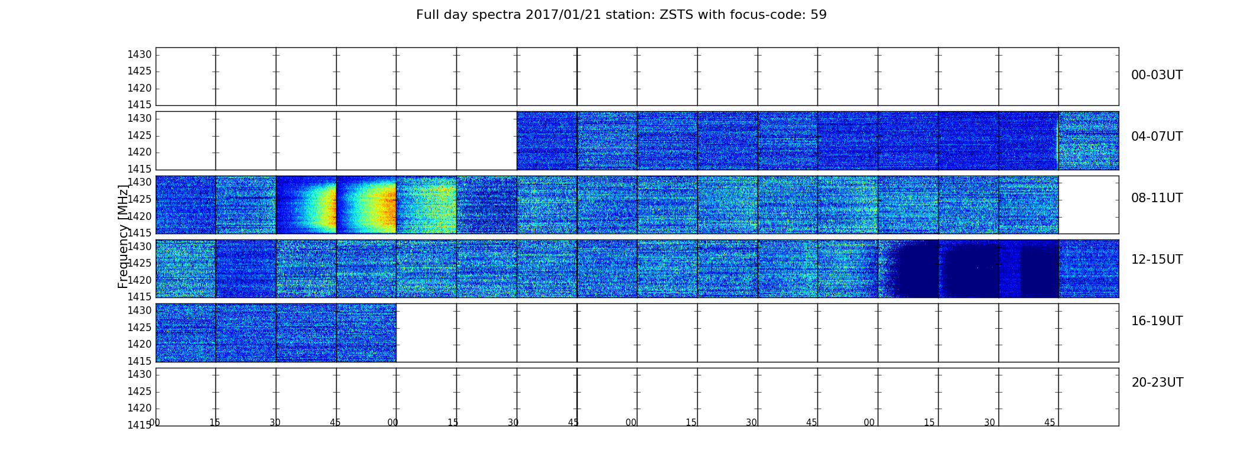Click the 16-19UT spectrum data block
The image size is (1243, 473).
276,333
